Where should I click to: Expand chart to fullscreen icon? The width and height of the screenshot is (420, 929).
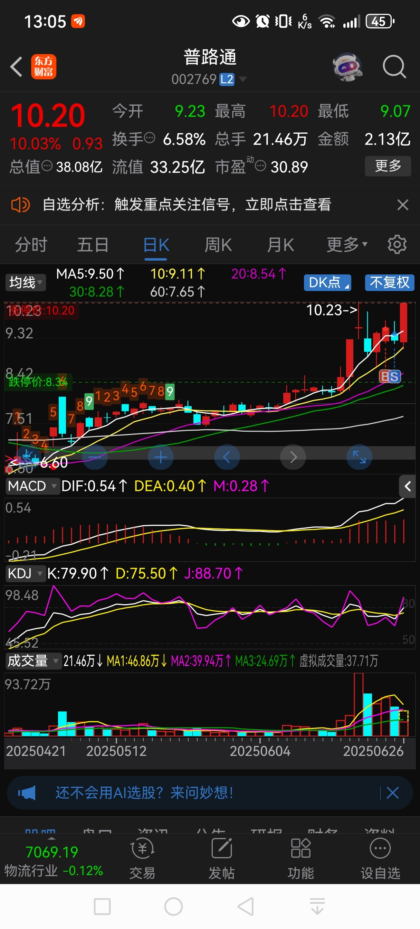click(x=359, y=457)
